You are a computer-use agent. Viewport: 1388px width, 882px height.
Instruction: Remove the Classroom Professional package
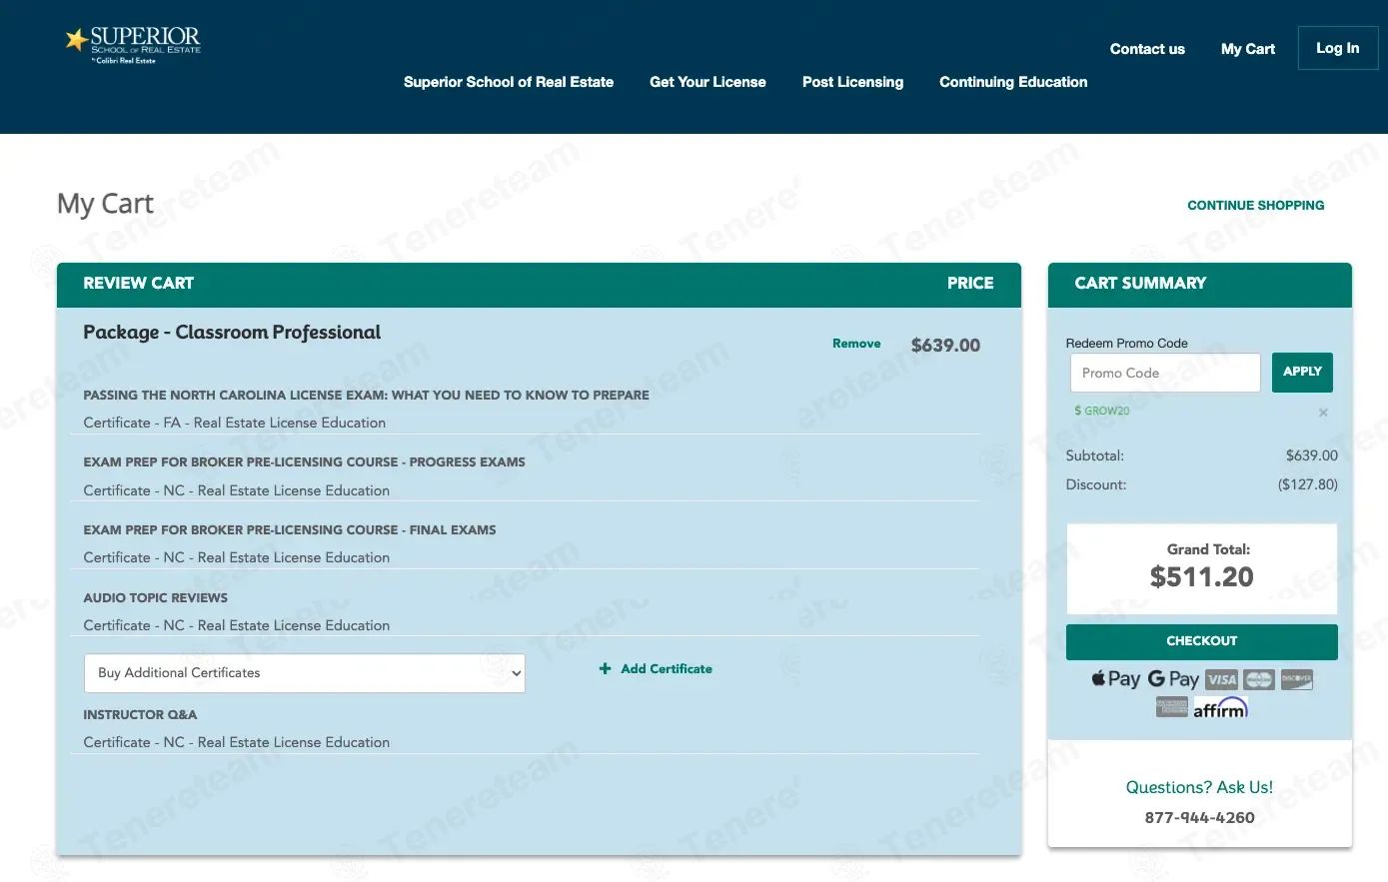[x=856, y=344]
